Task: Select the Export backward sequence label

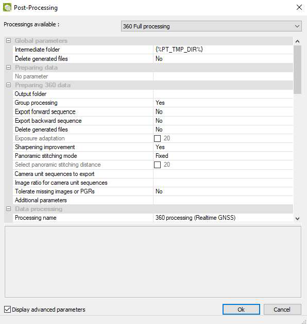Action: click(x=48, y=121)
